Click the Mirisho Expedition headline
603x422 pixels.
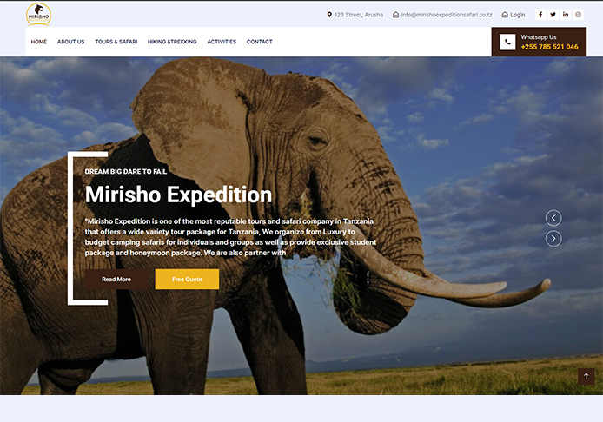coord(178,195)
